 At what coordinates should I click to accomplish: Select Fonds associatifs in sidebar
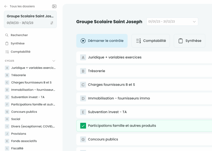(24, 141)
